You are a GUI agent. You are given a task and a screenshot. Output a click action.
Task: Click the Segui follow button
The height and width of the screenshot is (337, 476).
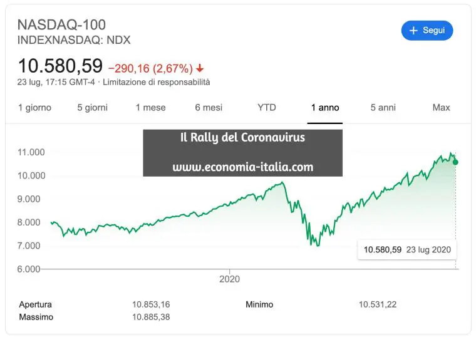[x=427, y=30]
